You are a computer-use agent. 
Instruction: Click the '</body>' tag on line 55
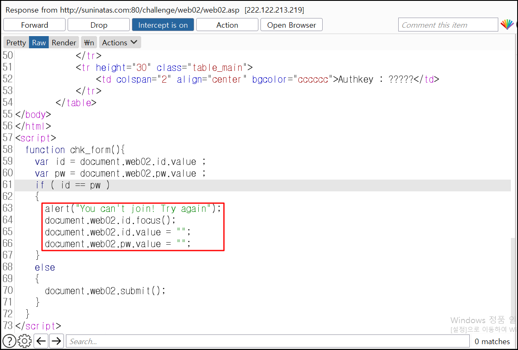pyautogui.click(x=33, y=115)
